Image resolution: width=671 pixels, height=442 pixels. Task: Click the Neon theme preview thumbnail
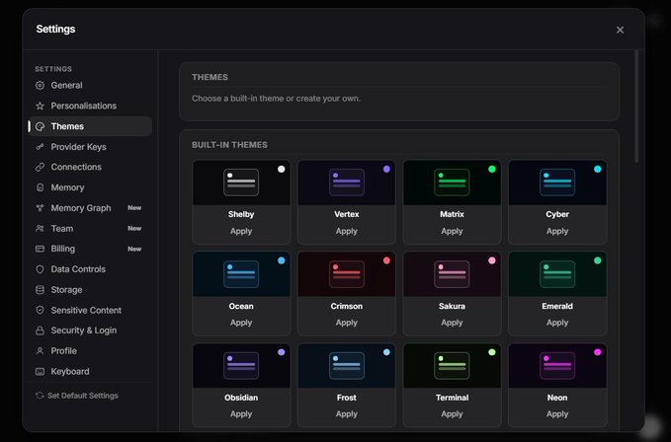(557, 366)
